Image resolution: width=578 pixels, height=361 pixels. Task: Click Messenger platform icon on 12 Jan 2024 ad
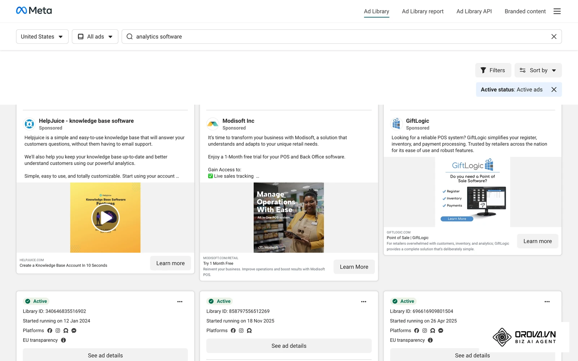click(74, 330)
